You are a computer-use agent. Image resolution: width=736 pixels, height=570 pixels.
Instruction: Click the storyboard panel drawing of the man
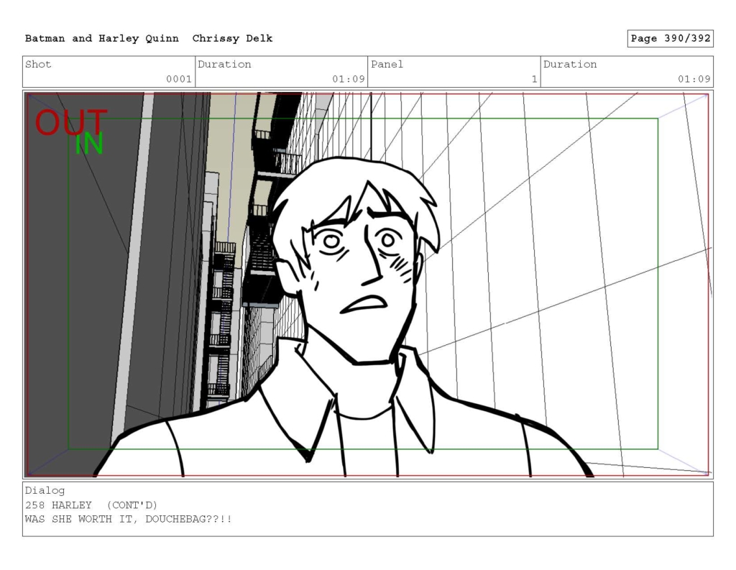point(368,284)
